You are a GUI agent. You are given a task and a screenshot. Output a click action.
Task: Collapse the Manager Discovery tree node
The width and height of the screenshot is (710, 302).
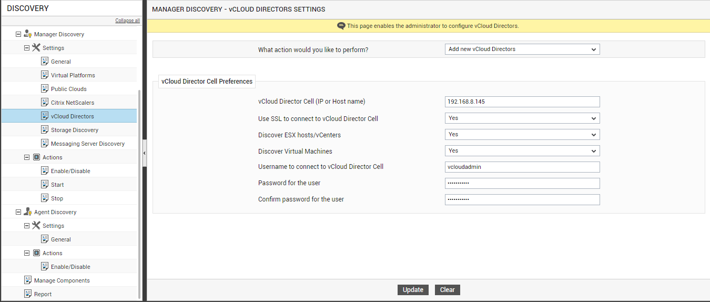(18, 34)
